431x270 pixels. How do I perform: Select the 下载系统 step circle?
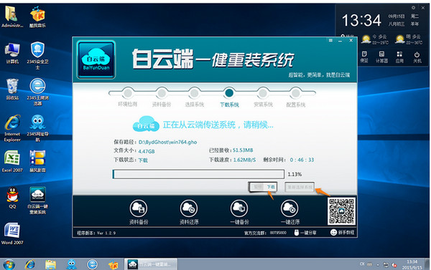229,93
